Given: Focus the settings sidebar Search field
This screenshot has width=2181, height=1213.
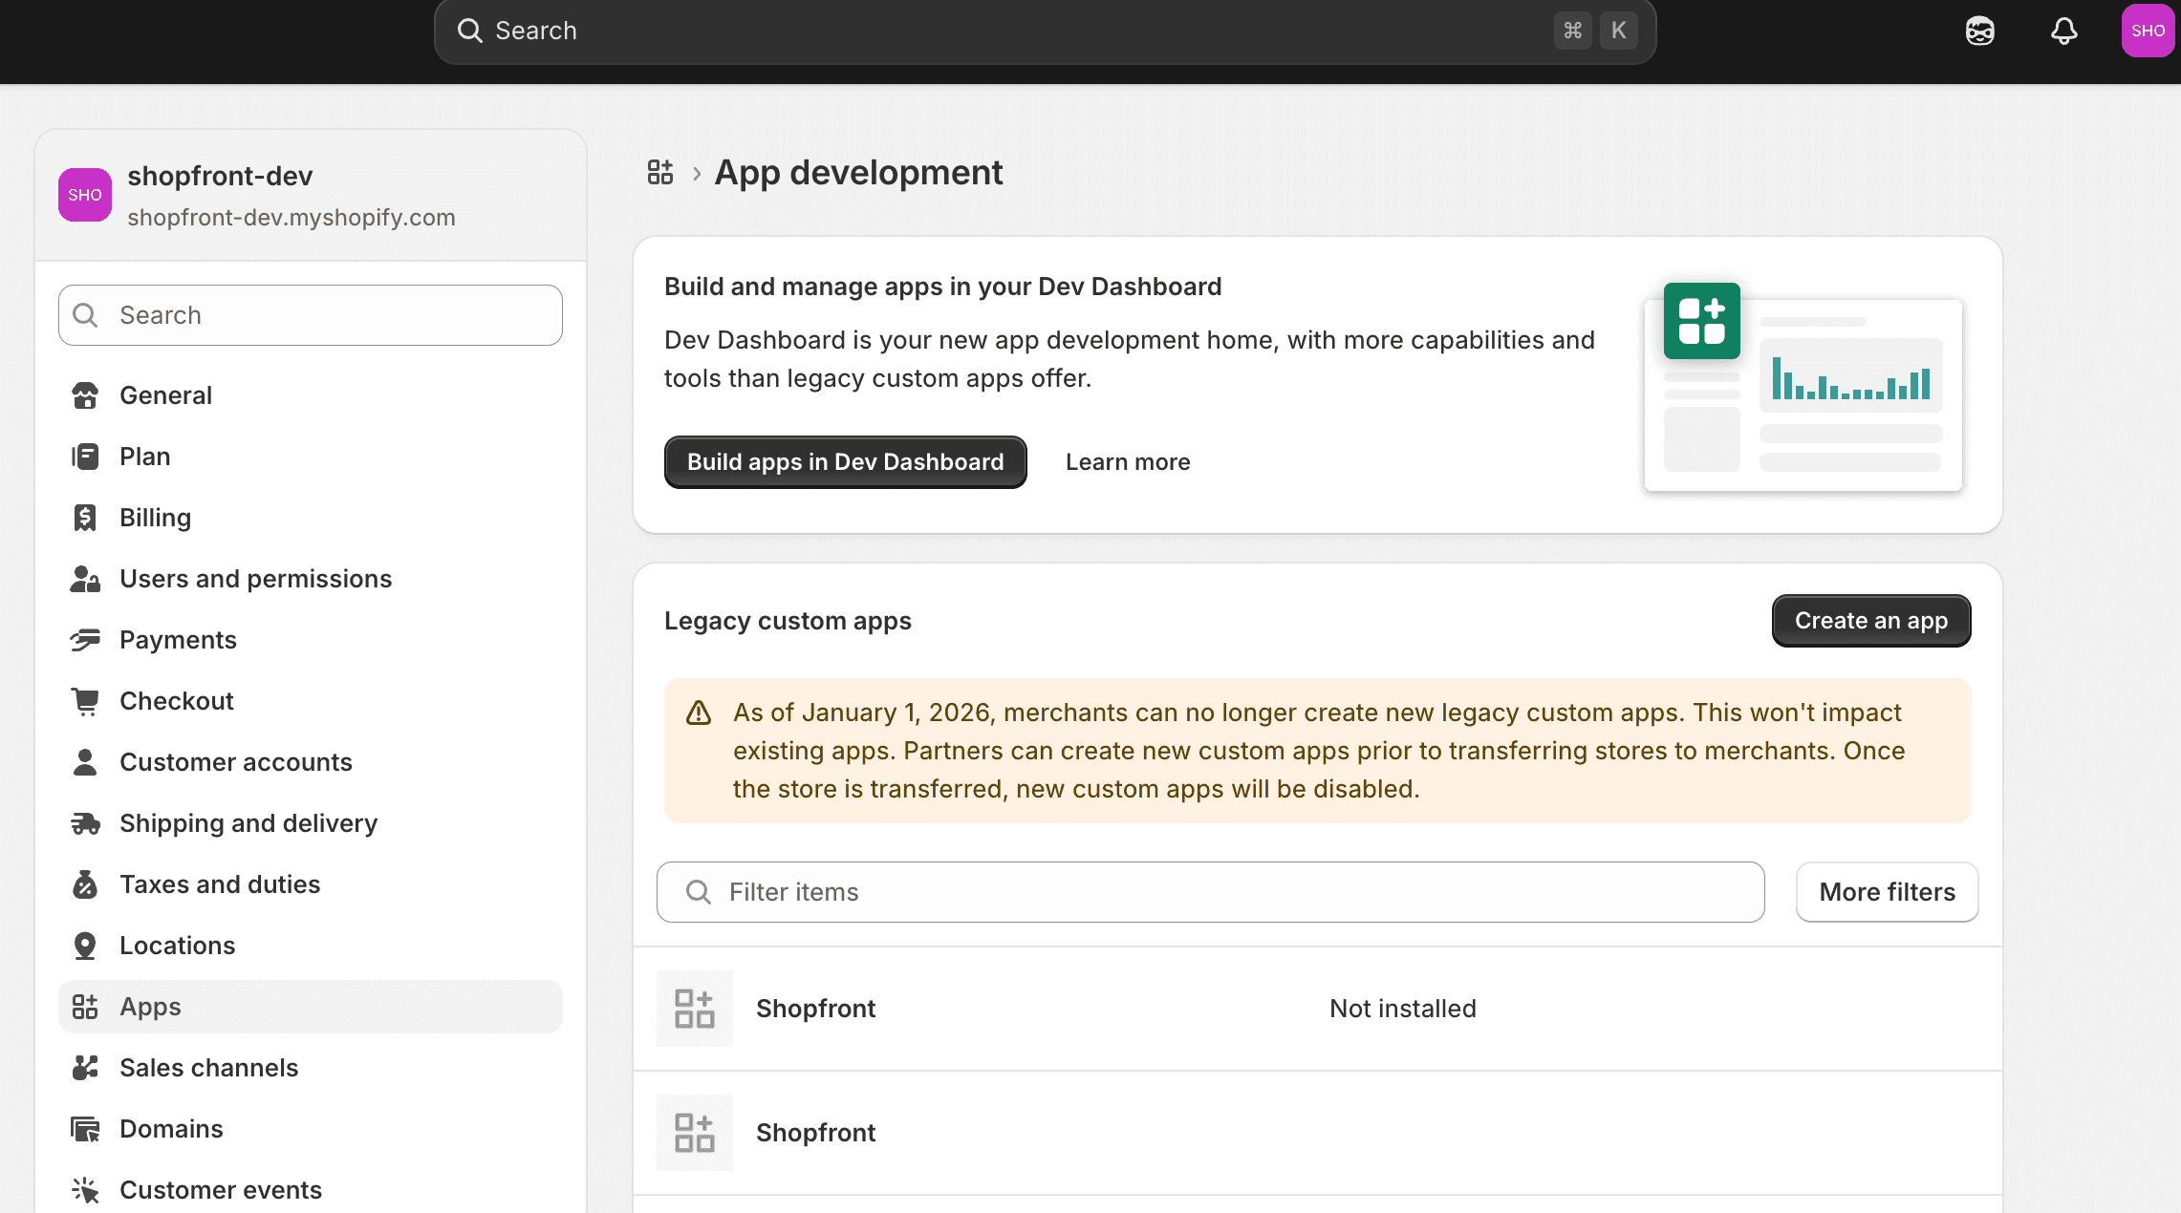Looking at the screenshot, I should (x=311, y=315).
